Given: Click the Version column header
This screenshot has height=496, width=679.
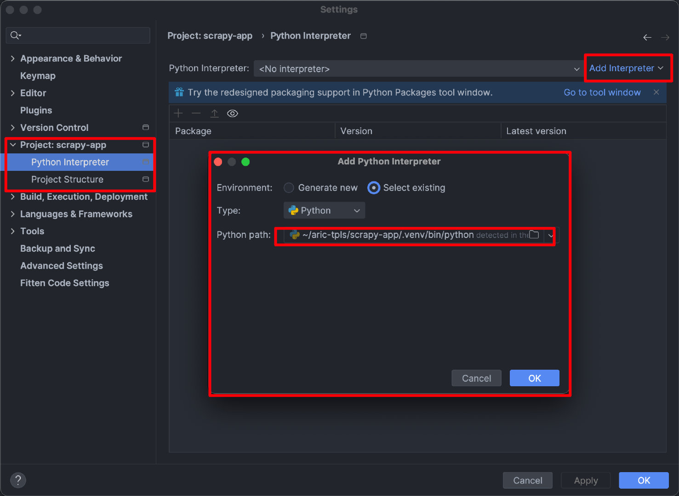Looking at the screenshot, I should coord(418,131).
